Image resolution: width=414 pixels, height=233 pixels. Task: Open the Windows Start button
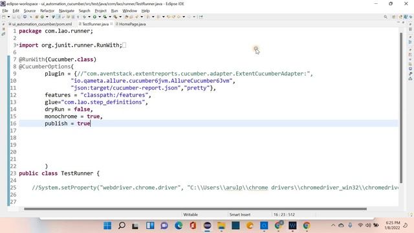107,226
